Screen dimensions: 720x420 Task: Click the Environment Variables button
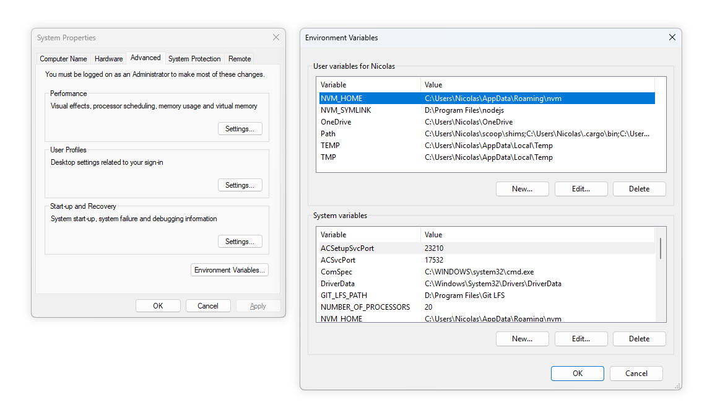click(230, 270)
